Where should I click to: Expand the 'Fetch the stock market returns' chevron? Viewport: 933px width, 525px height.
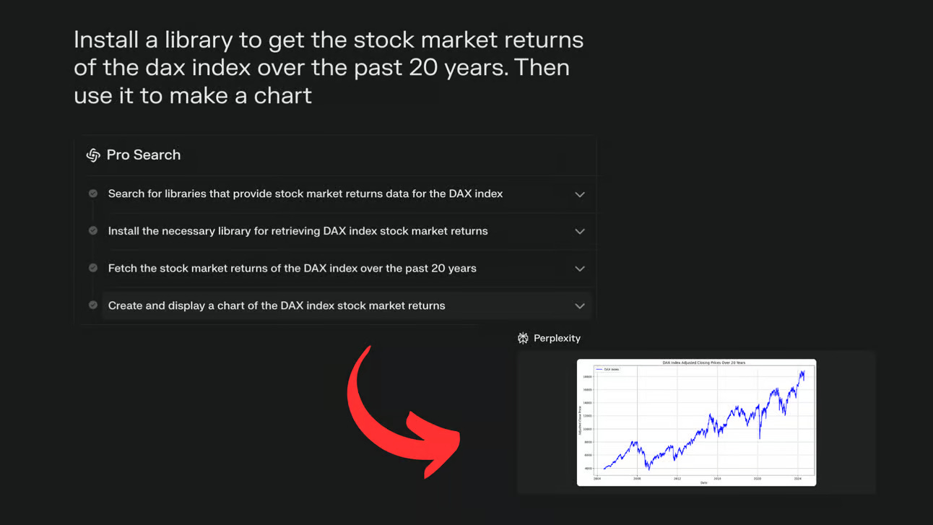(579, 269)
